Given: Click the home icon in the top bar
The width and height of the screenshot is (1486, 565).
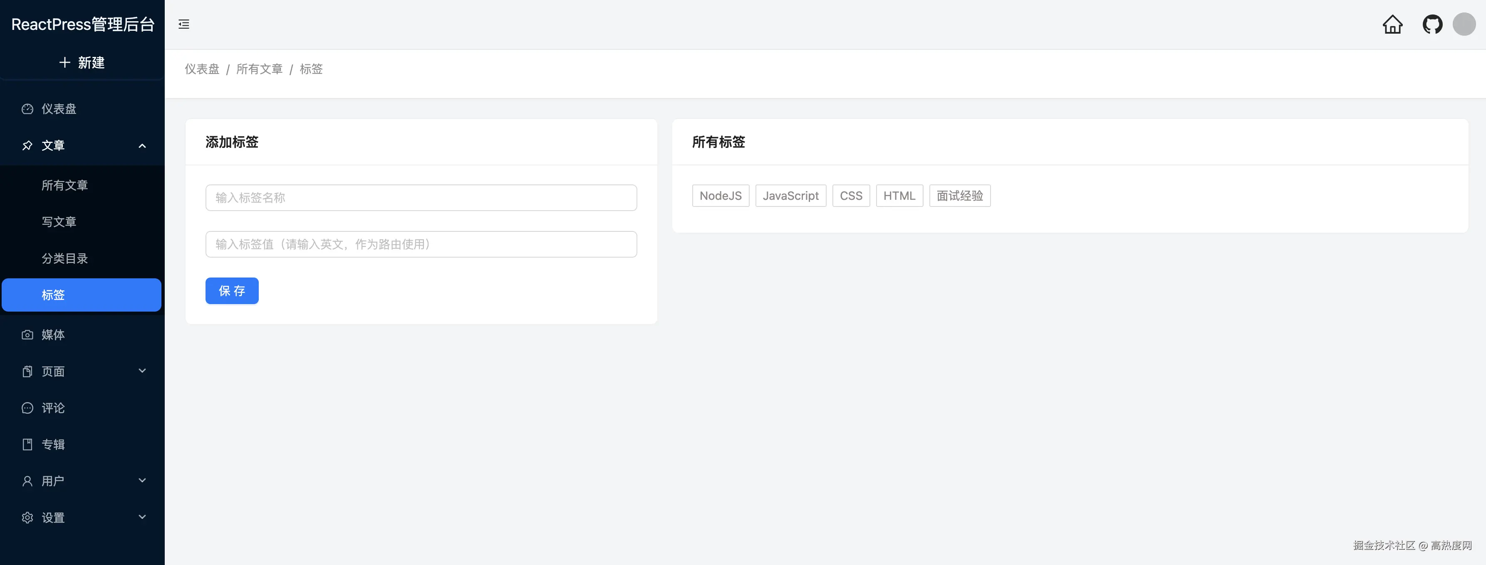Looking at the screenshot, I should click(1392, 24).
